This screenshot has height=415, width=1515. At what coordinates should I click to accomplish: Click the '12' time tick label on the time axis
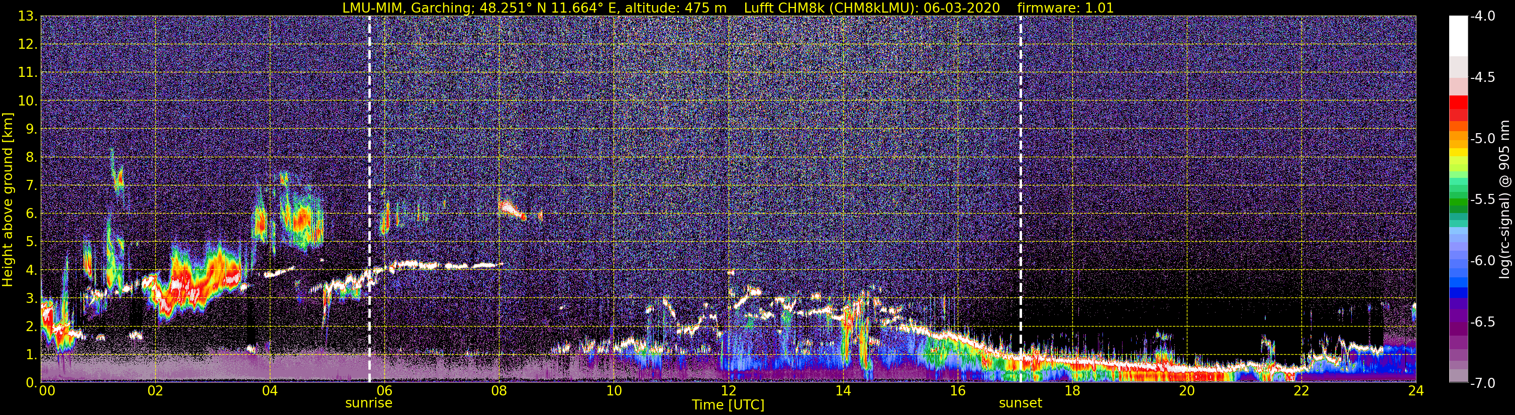pos(728,391)
